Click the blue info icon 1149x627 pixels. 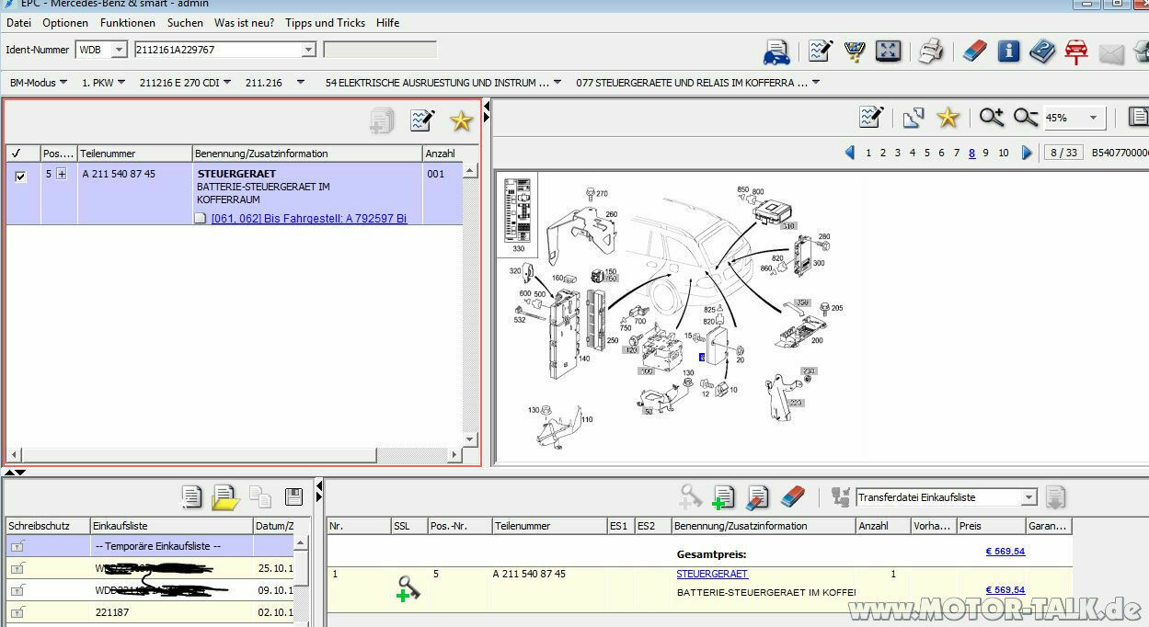click(x=1008, y=51)
